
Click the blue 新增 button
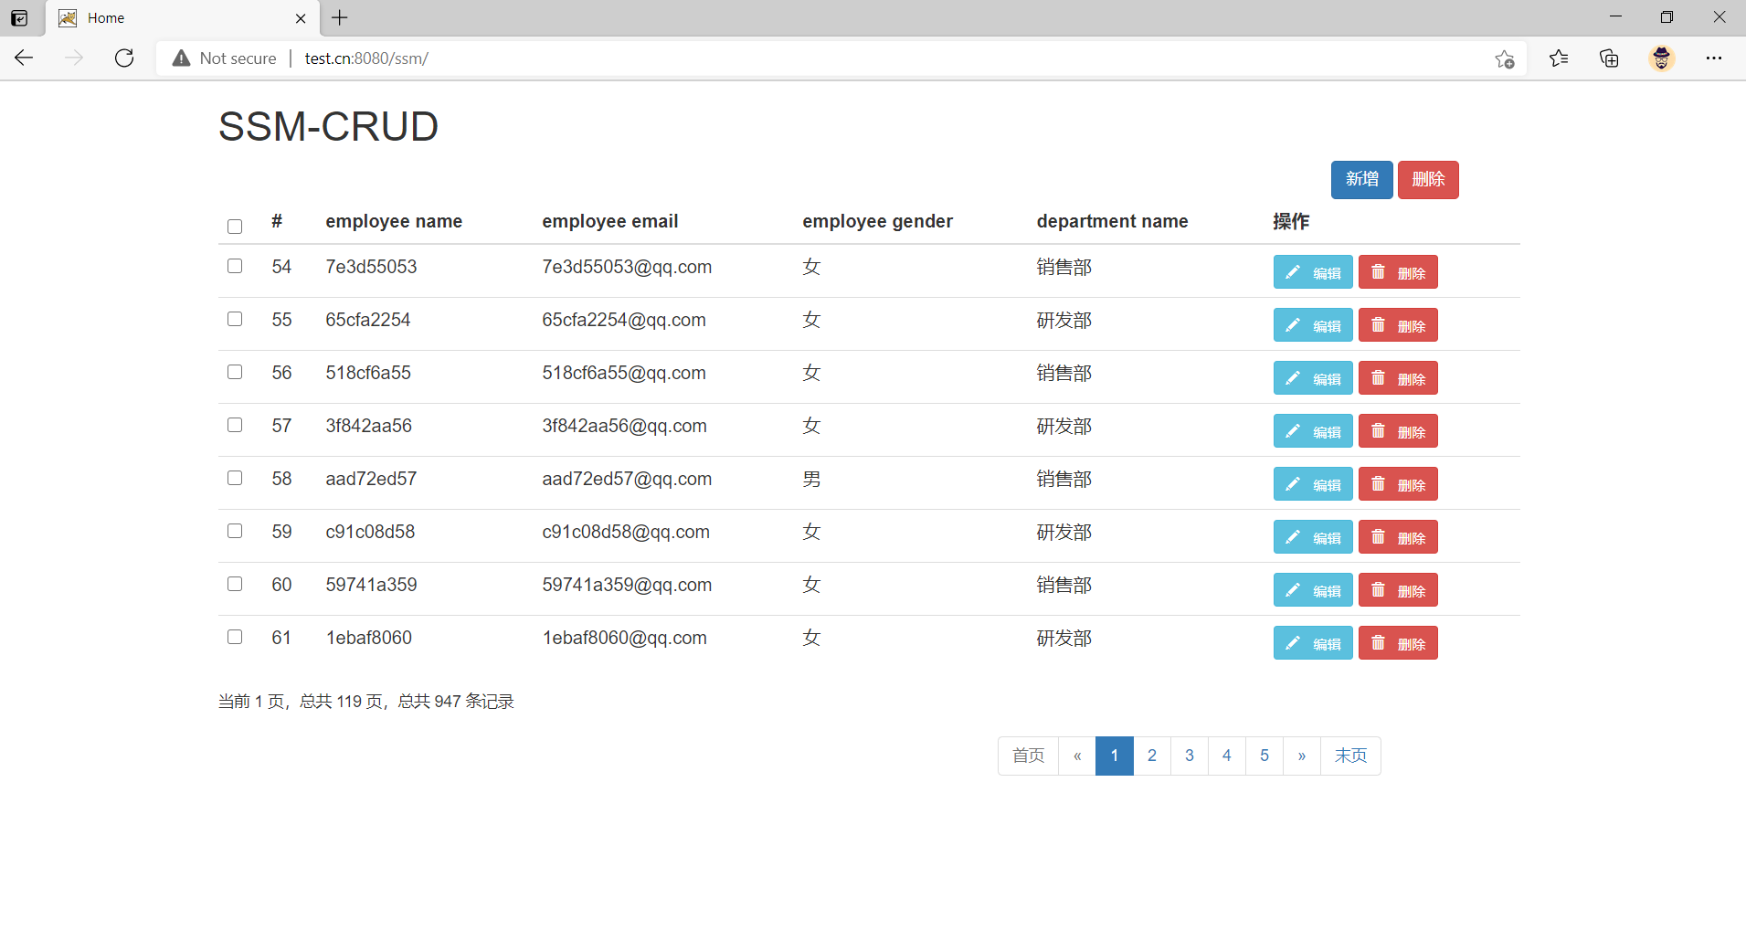pyautogui.click(x=1361, y=180)
